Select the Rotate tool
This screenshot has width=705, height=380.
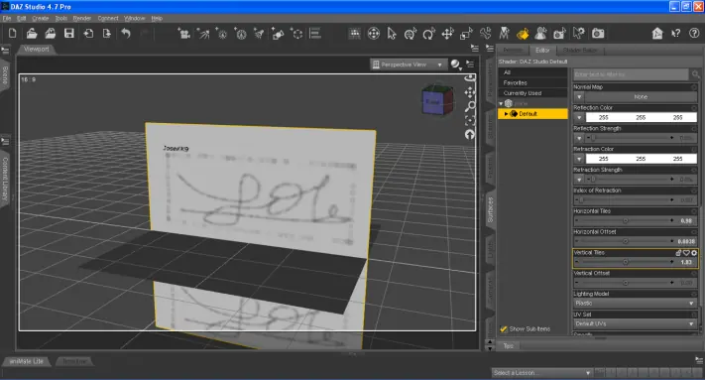pyautogui.click(x=429, y=34)
